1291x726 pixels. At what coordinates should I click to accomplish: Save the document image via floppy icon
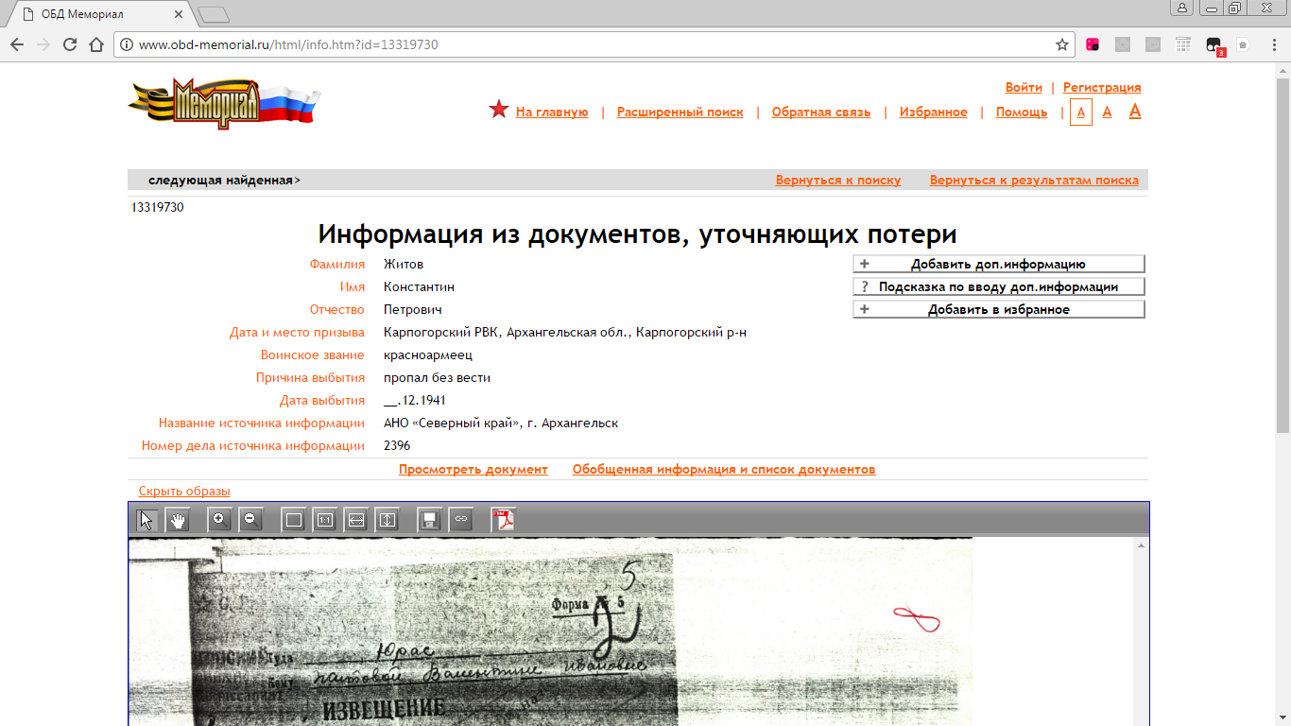click(429, 520)
